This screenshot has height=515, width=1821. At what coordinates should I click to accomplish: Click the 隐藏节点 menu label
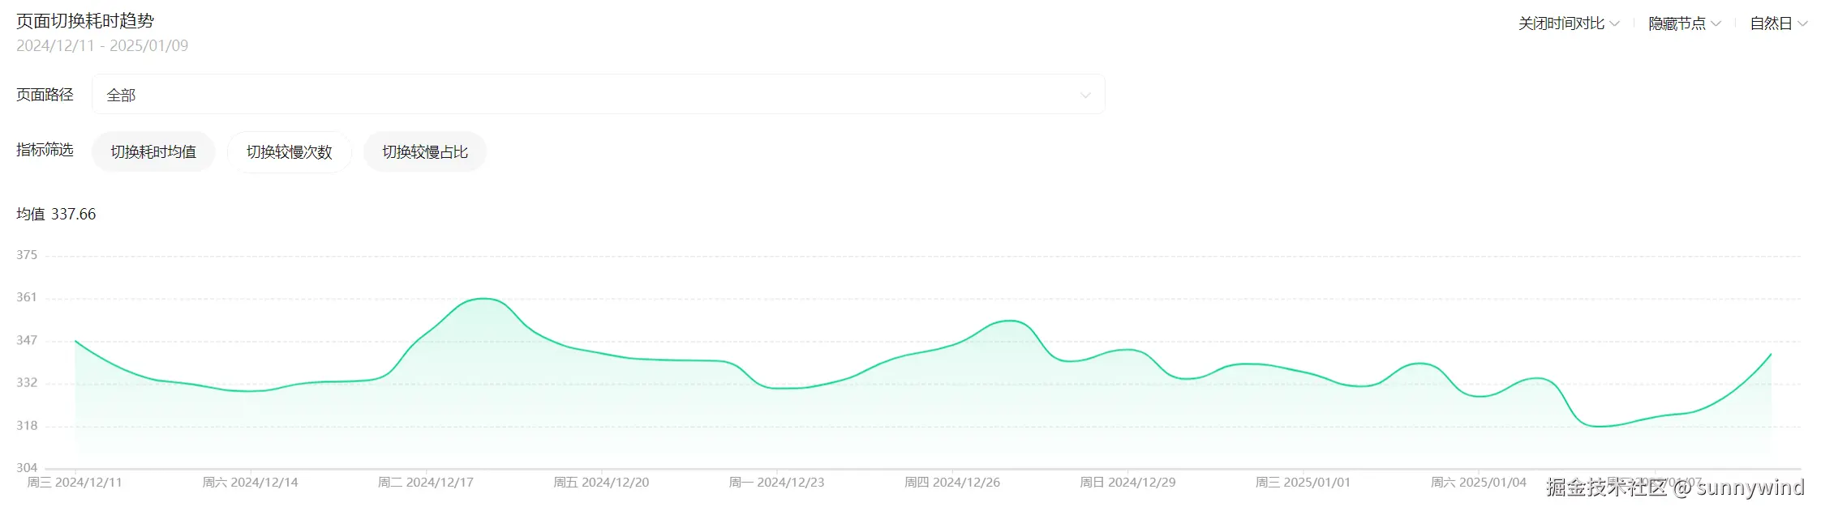point(1677,24)
